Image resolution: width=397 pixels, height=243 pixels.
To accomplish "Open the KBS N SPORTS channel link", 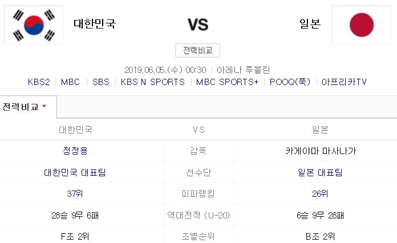I will tap(153, 82).
